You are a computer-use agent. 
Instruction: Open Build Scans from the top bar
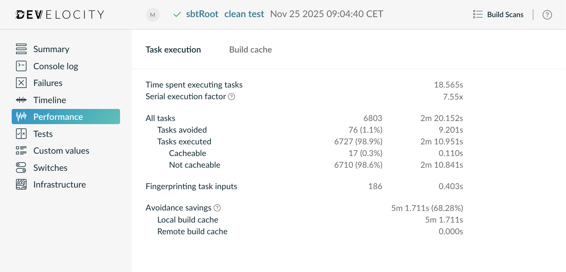point(505,14)
